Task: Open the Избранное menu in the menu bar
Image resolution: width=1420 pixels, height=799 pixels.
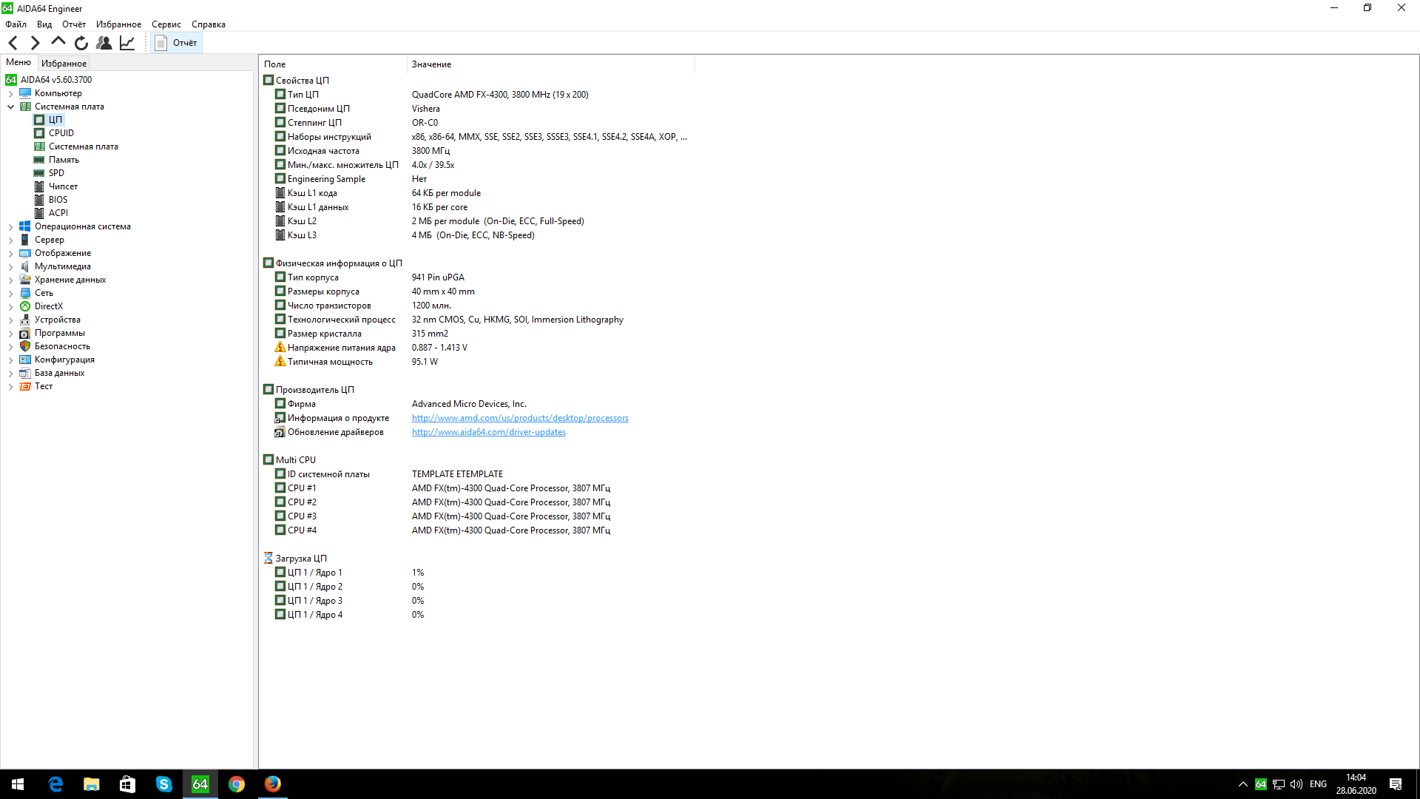Action: (x=118, y=24)
